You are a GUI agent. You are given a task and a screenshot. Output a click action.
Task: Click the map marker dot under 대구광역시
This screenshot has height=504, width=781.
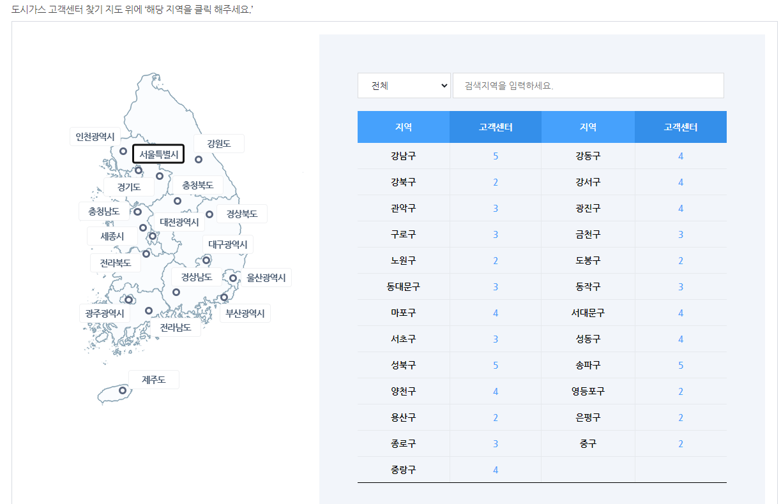coord(206,260)
